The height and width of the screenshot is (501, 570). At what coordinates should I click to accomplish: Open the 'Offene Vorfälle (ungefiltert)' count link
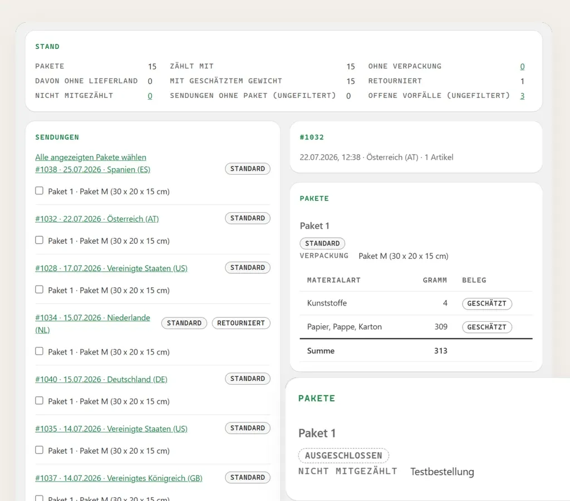pos(522,96)
